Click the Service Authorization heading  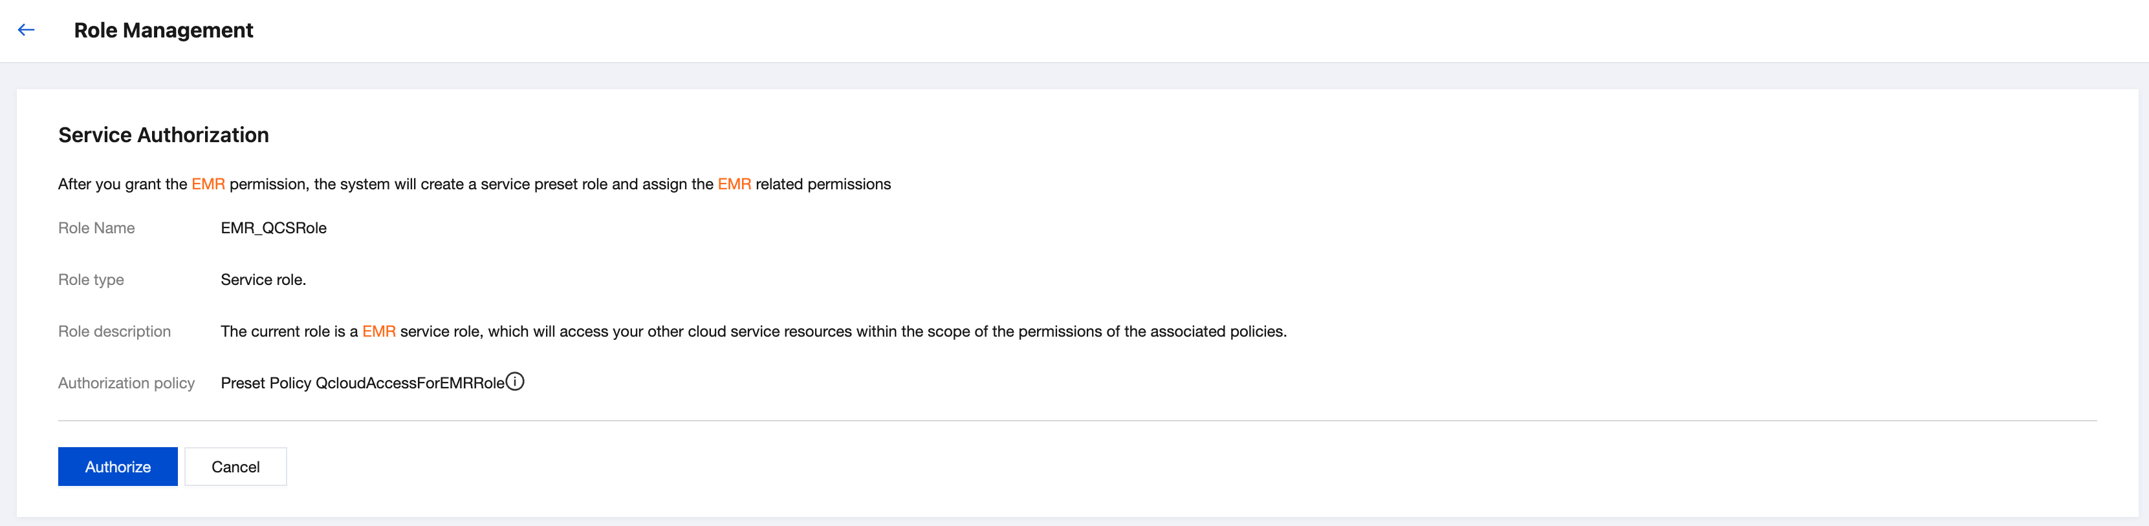coord(164,135)
